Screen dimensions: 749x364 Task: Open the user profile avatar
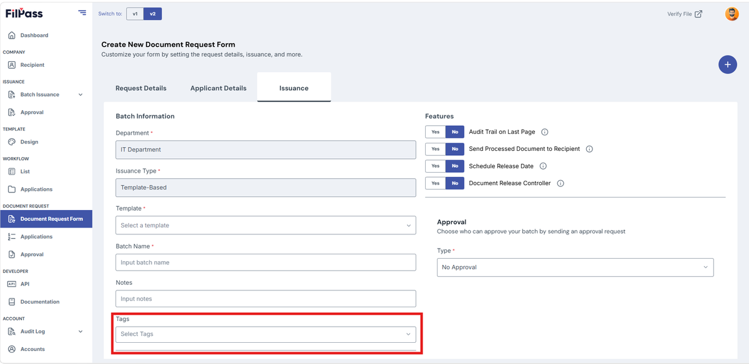(x=732, y=14)
